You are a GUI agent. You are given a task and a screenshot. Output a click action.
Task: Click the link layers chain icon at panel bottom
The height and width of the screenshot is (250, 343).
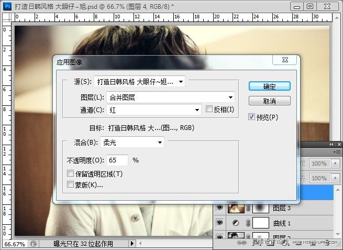pos(241,242)
